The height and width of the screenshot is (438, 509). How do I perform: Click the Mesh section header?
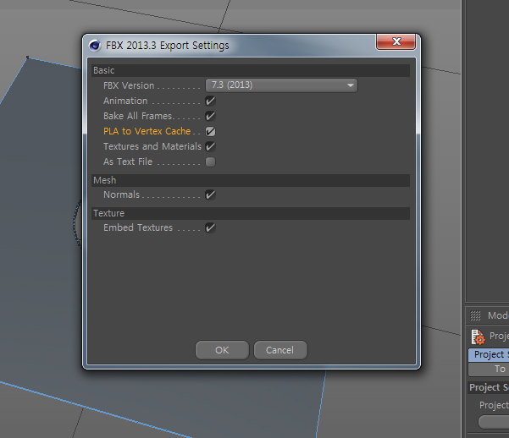tap(251, 180)
